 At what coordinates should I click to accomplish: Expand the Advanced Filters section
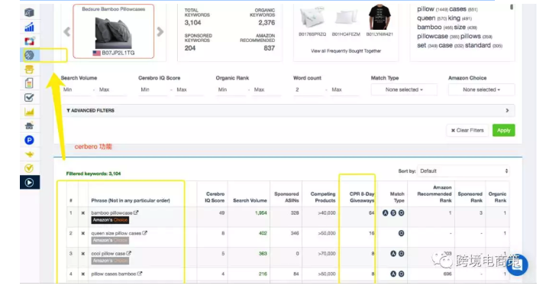pyautogui.click(x=288, y=111)
